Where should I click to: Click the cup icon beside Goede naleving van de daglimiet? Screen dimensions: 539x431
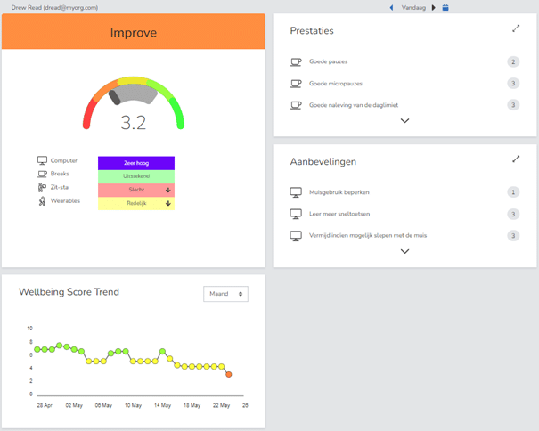click(296, 105)
